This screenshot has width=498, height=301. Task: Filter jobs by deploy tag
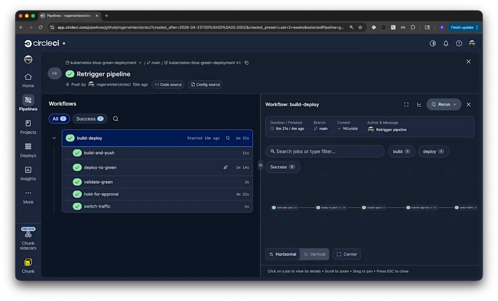433,151
